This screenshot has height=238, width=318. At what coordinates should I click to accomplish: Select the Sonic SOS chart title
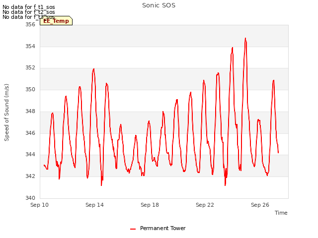pyautogui.click(x=159, y=5)
